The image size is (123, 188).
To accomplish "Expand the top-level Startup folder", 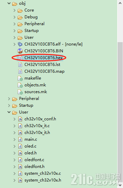I will 9,105.
